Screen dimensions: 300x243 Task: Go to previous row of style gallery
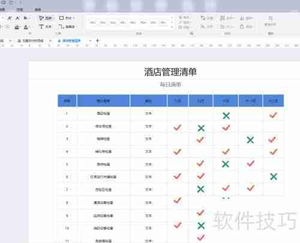pos(172,17)
